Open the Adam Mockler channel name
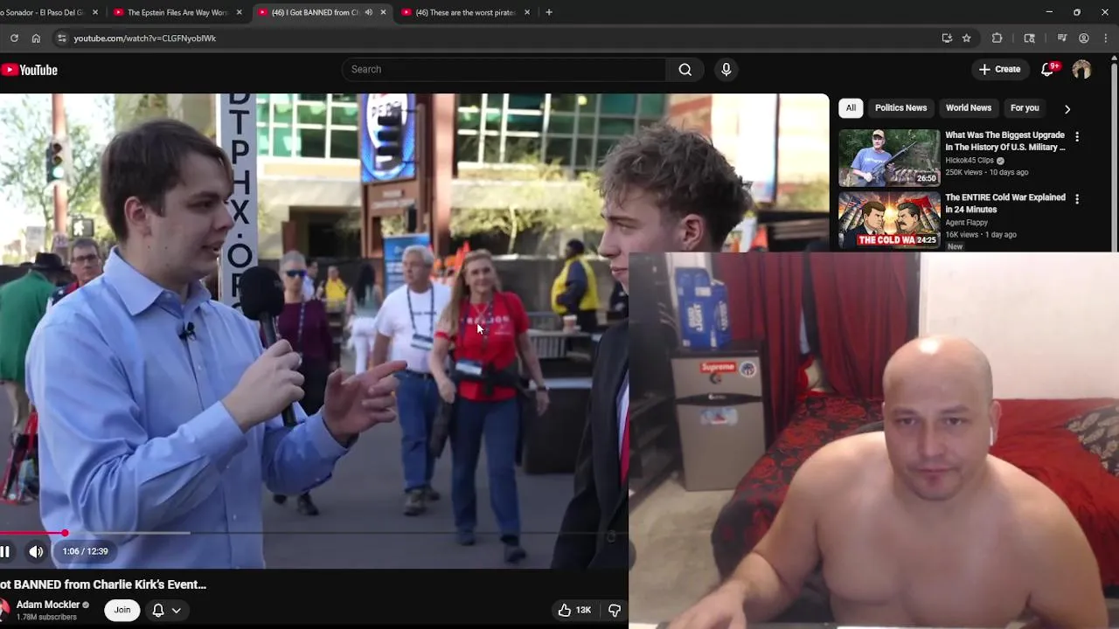 (x=48, y=605)
